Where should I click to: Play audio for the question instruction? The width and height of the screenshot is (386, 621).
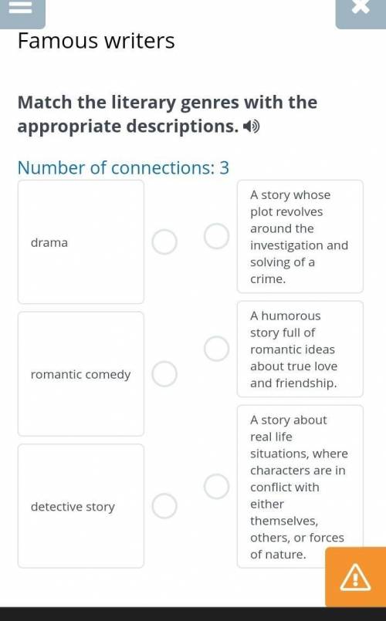pyautogui.click(x=251, y=127)
